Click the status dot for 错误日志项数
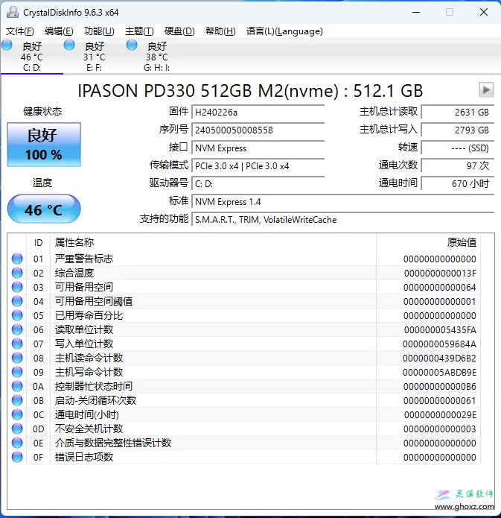 (17, 457)
